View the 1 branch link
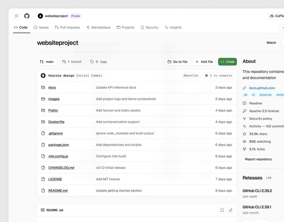The image size is (284, 222). pyautogui.click(x=72, y=62)
